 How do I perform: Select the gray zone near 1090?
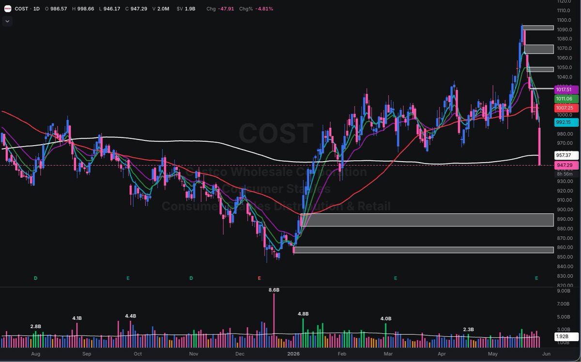538,28
